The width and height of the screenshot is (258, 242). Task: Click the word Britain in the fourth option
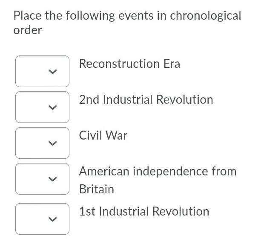click(97, 190)
